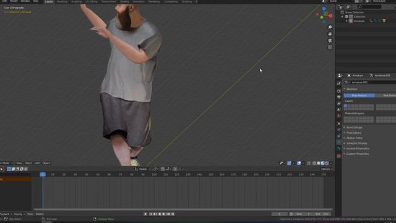396x223 pixels.
Task: Click the preview range clock icon
Action: (291, 214)
